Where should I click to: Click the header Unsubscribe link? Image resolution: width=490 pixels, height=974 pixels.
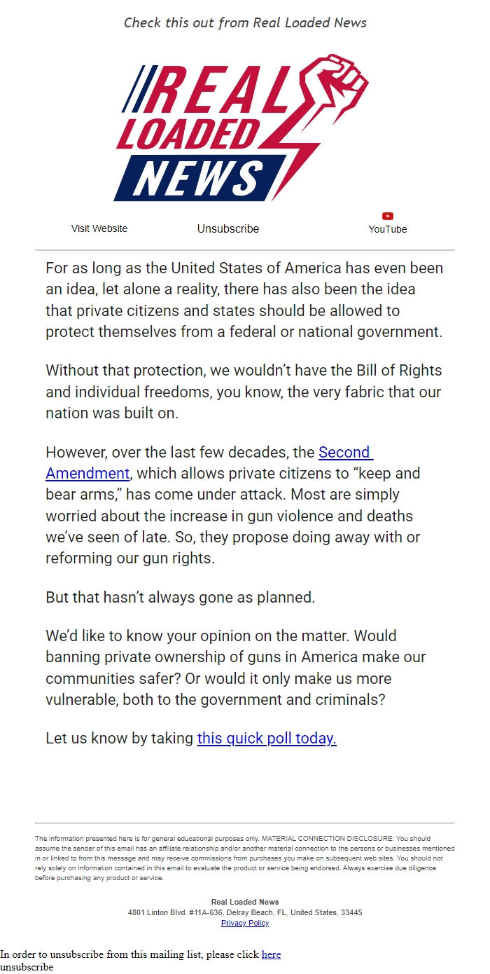(227, 228)
